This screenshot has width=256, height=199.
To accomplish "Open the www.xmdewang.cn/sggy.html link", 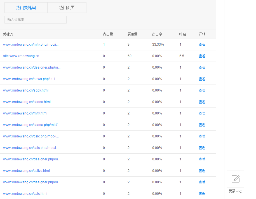I will [x=25, y=90].
